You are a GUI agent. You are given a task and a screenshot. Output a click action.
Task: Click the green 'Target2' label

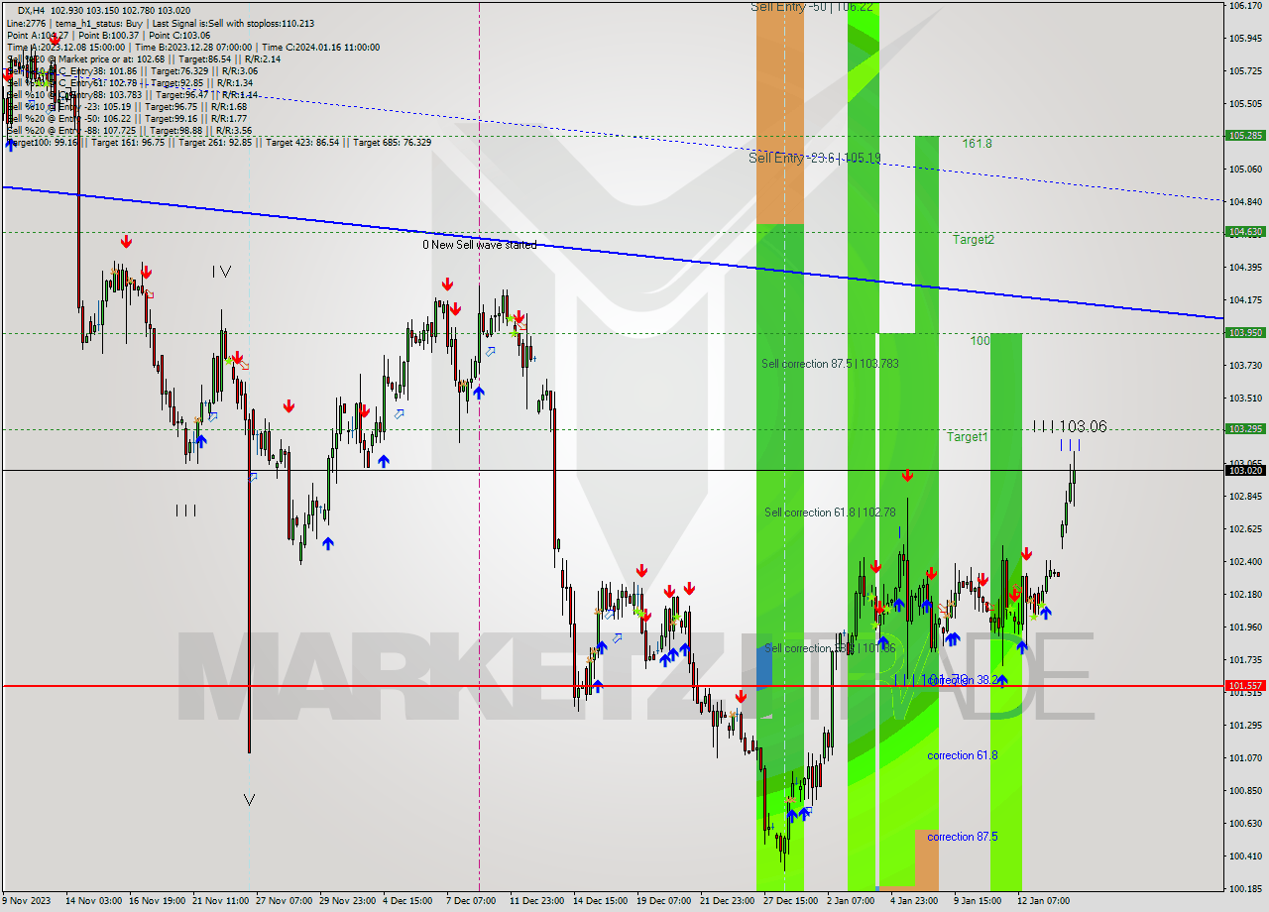[974, 240]
